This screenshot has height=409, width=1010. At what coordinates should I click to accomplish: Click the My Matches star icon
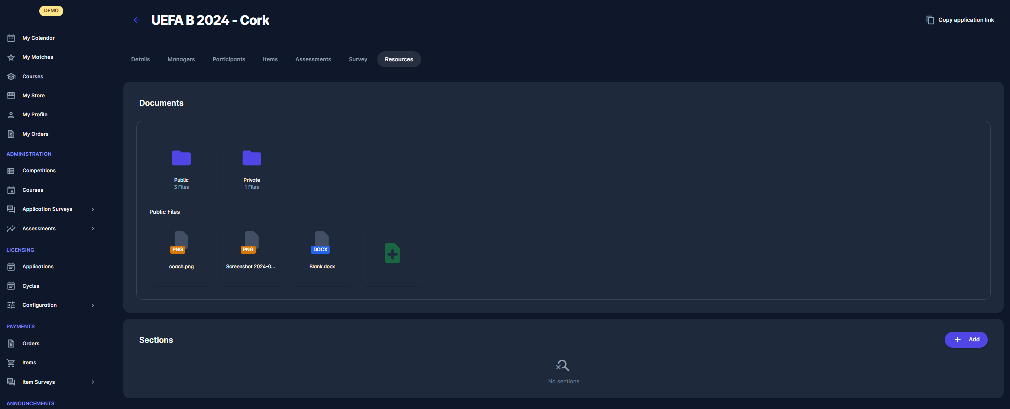pyautogui.click(x=11, y=57)
